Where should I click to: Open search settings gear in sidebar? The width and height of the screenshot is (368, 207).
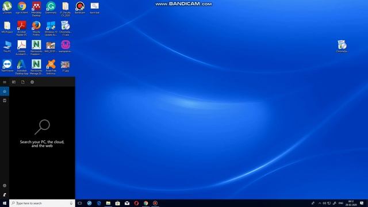pos(5,185)
